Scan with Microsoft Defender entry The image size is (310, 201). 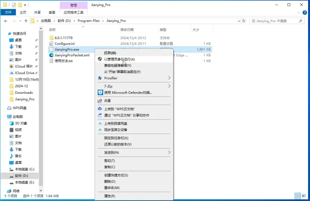pyautogui.click(x=134, y=93)
